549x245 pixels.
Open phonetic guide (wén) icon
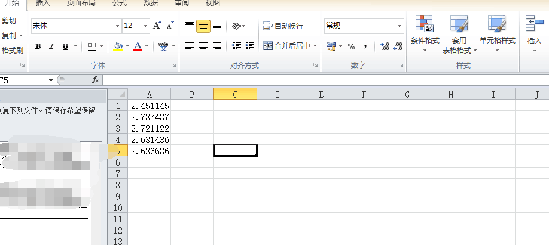click(x=163, y=46)
